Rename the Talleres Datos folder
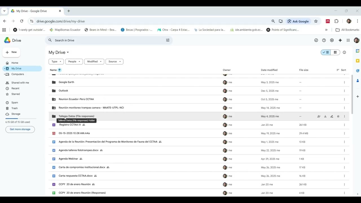The image size is (361, 203). pyautogui.click(x=332, y=116)
